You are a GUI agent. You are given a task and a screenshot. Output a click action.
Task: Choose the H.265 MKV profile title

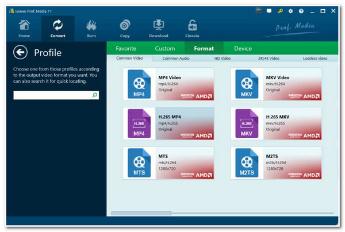click(x=278, y=117)
